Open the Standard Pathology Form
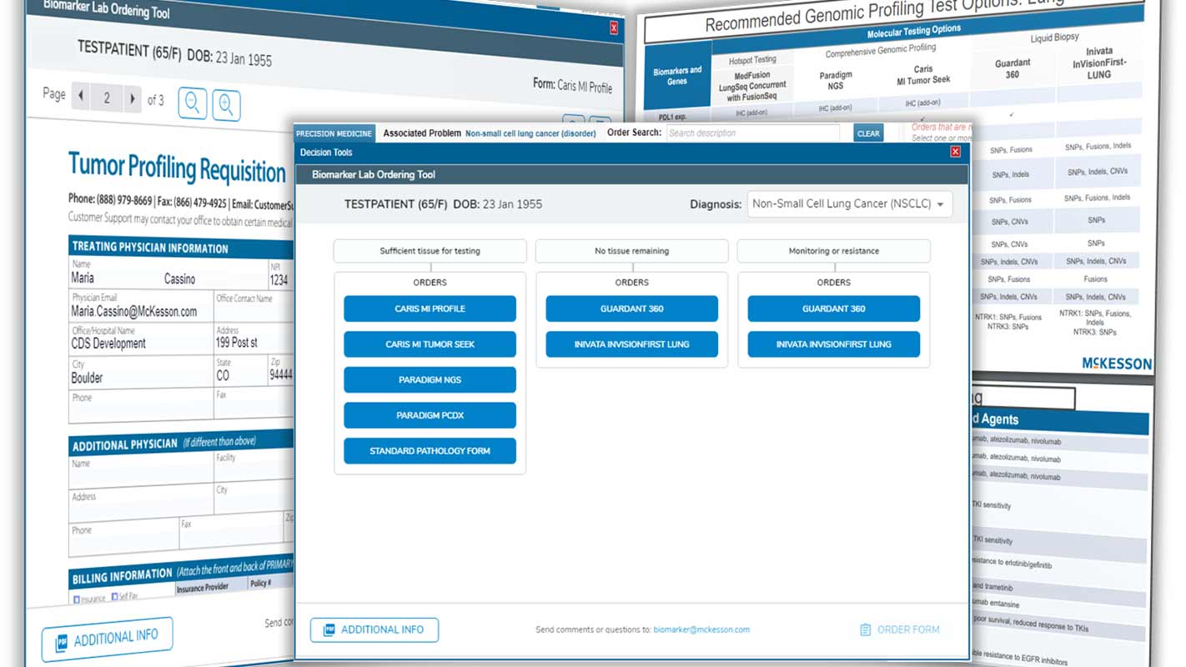The image size is (1186, 667). [x=430, y=451]
